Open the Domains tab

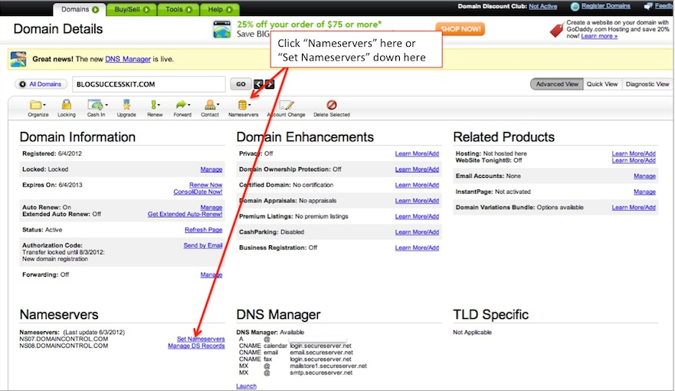pyautogui.click(x=80, y=9)
